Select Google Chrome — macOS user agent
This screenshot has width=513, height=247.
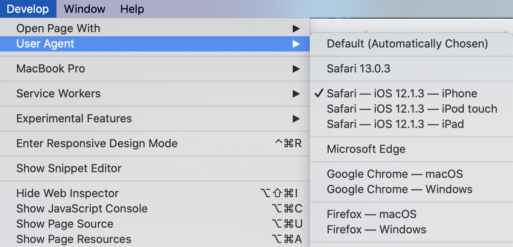point(411,174)
